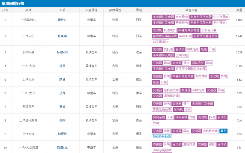The height and width of the screenshot is (153, 245).
Task: Click the 1241 complaint count
Action: tap(239, 36)
